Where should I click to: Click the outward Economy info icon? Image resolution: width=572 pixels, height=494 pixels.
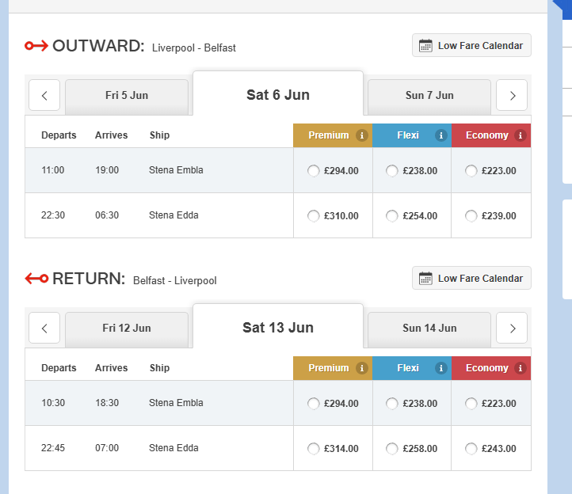[x=521, y=135]
